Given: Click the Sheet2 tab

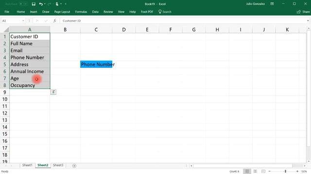Looking at the screenshot, I should pyautogui.click(x=43, y=165).
